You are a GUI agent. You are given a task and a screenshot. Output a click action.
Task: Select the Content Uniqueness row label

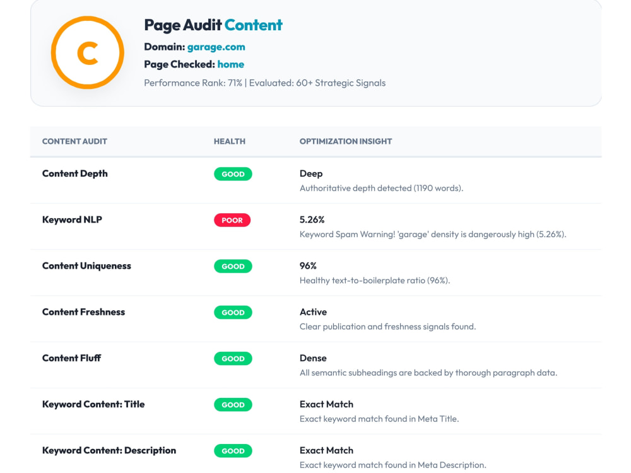(x=86, y=266)
